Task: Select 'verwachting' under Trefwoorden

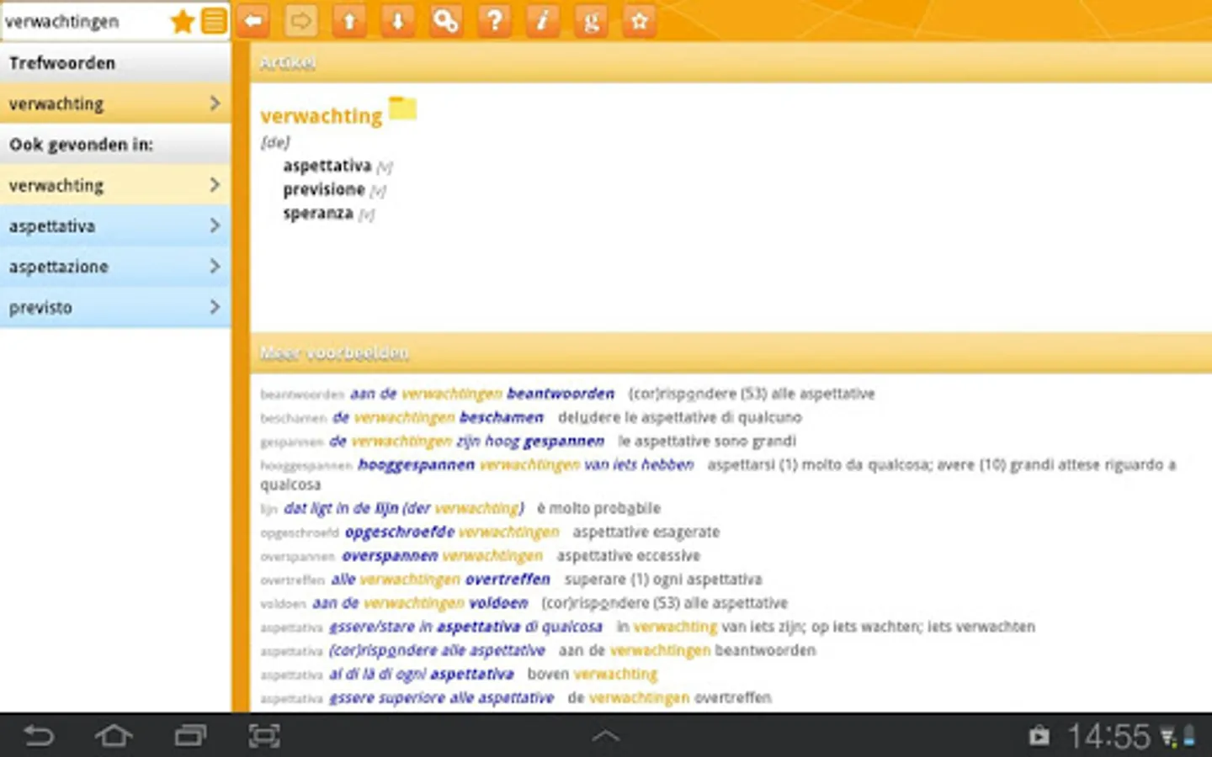Action: tap(114, 103)
